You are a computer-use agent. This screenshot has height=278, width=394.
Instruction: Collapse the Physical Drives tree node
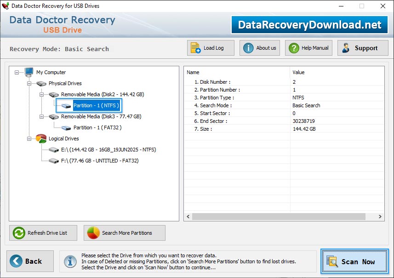pos(29,83)
